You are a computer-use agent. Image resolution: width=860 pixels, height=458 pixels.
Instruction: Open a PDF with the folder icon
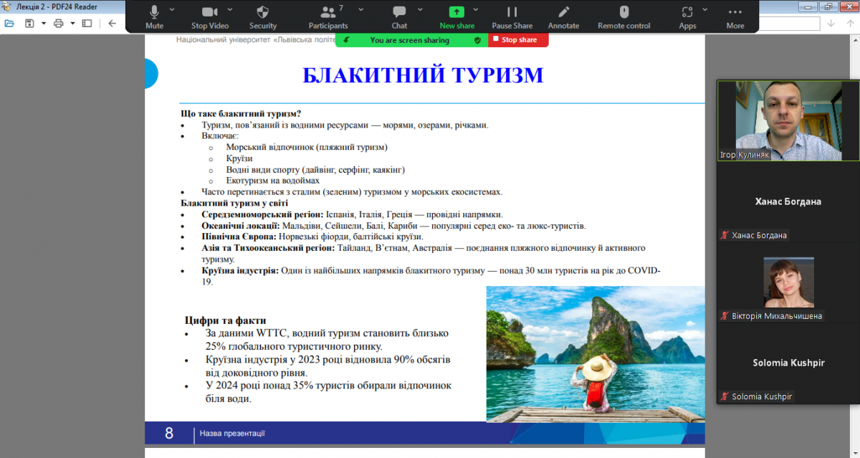(9, 24)
